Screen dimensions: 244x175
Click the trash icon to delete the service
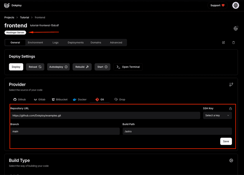233,42
